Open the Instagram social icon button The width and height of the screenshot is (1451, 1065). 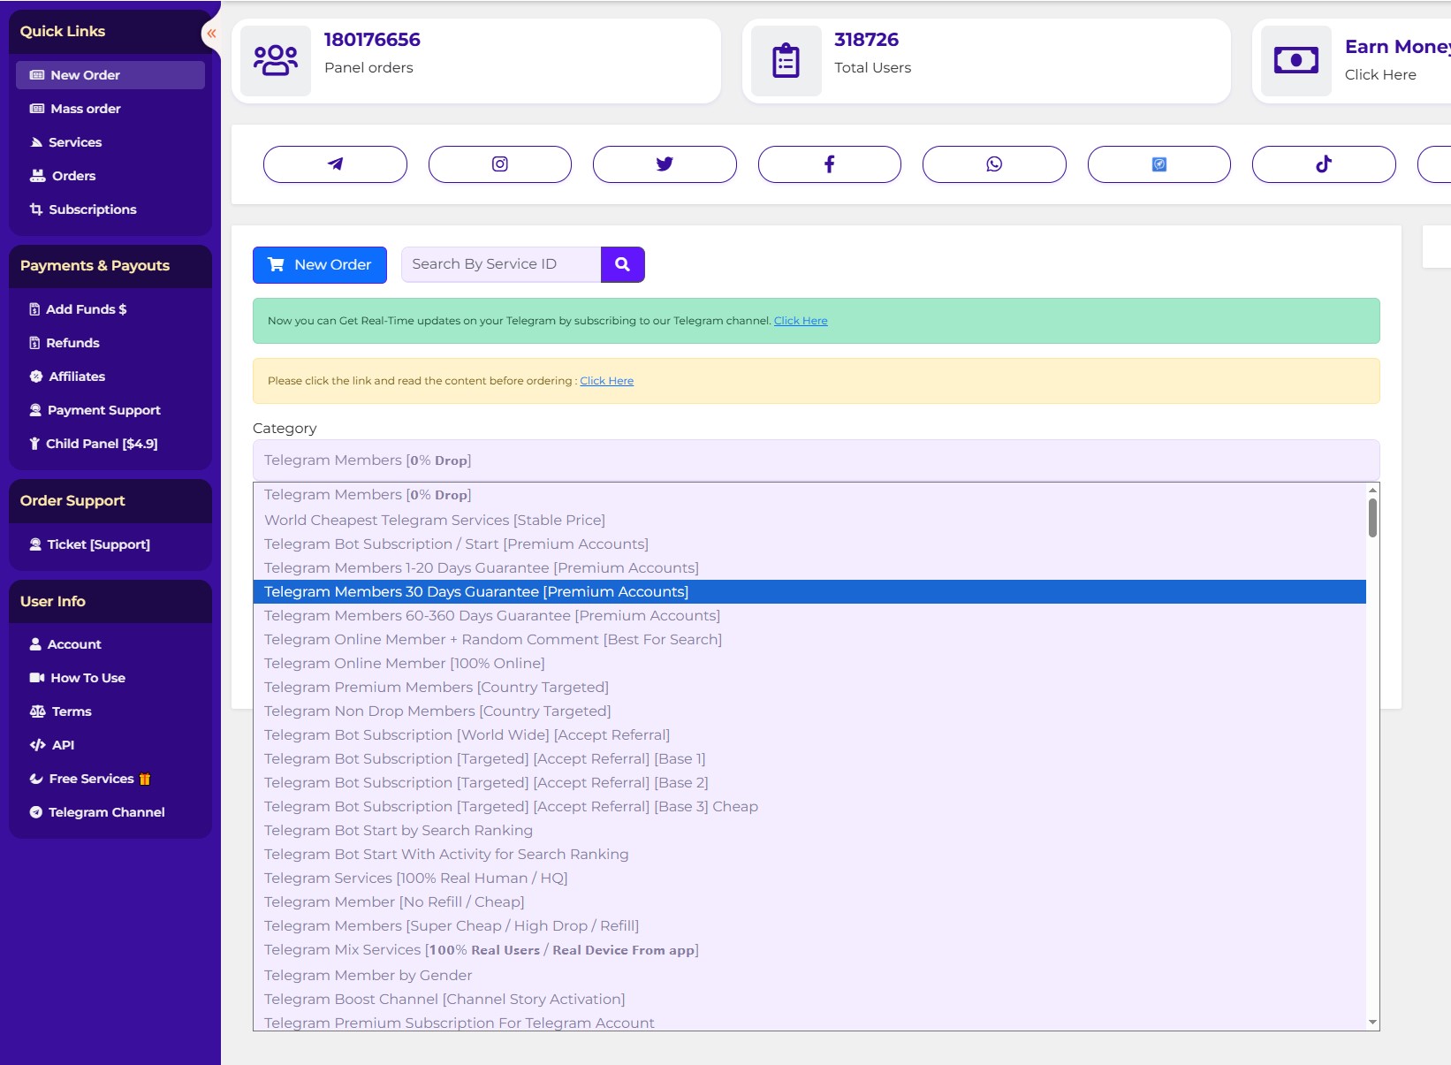(x=499, y=164)
